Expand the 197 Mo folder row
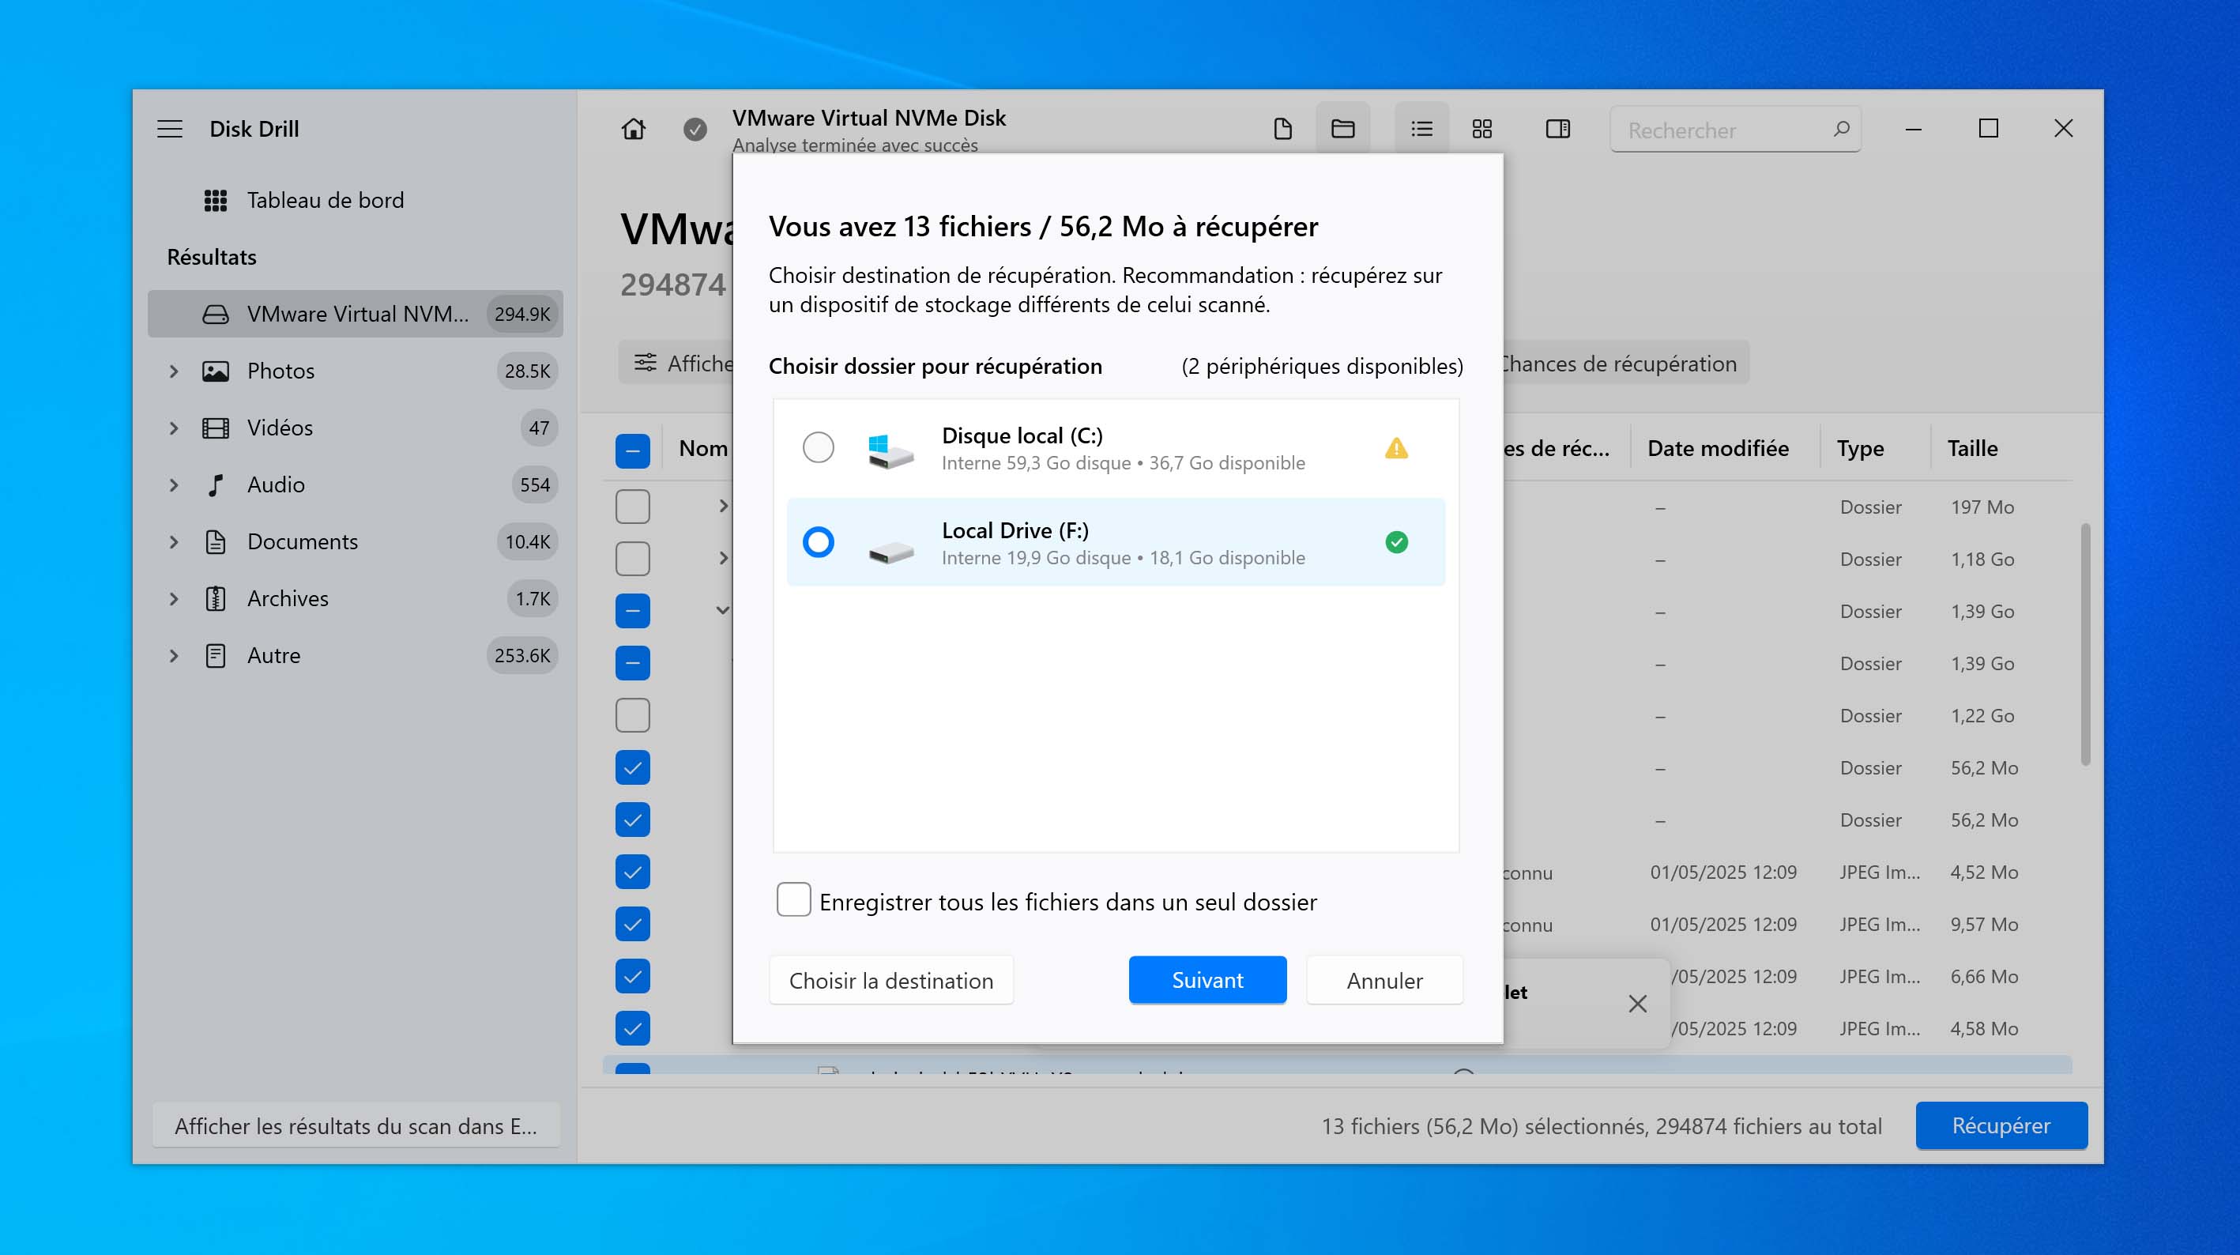Screen dimensions: 2240x1255 [723, 506]
